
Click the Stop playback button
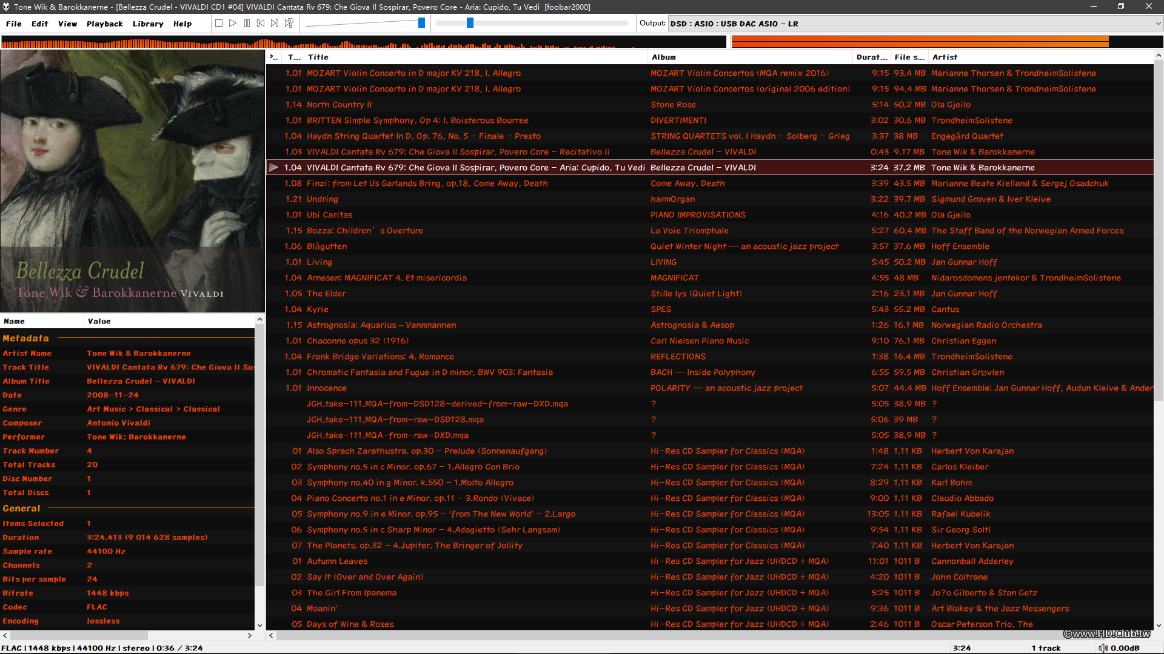tap(219, 23)
